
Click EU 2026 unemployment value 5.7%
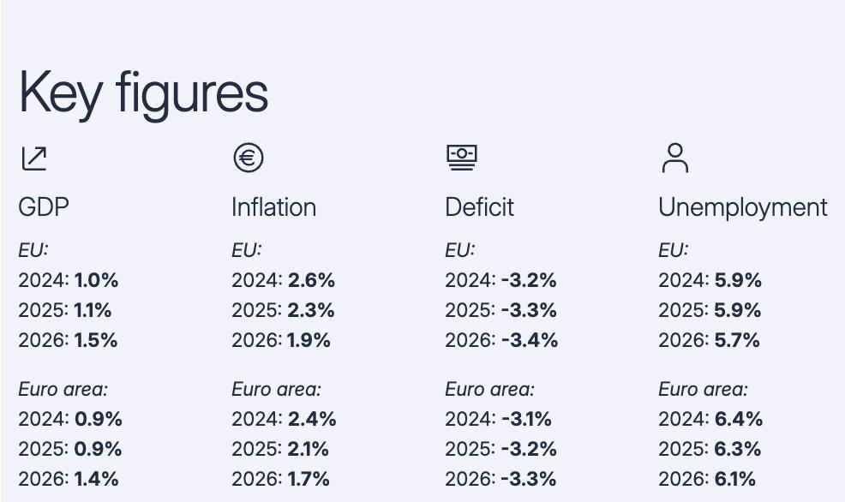click(x=737, y=340)
